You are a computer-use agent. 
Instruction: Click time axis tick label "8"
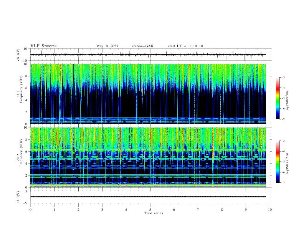[x=222, y=210]
